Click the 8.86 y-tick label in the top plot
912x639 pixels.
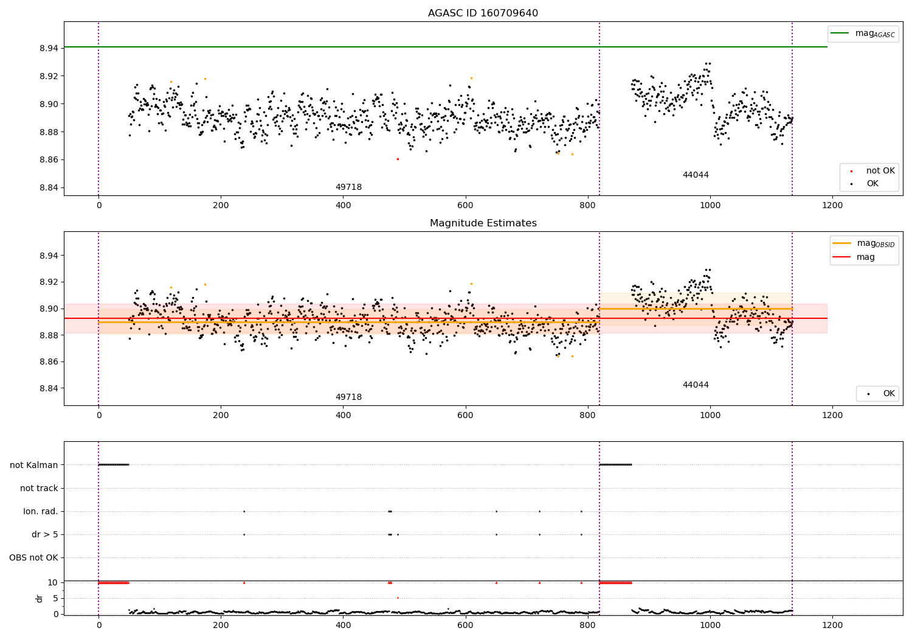click(x=49, y=159)
